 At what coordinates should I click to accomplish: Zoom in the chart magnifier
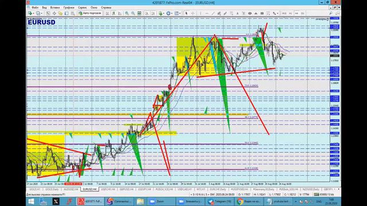(127, 13)
